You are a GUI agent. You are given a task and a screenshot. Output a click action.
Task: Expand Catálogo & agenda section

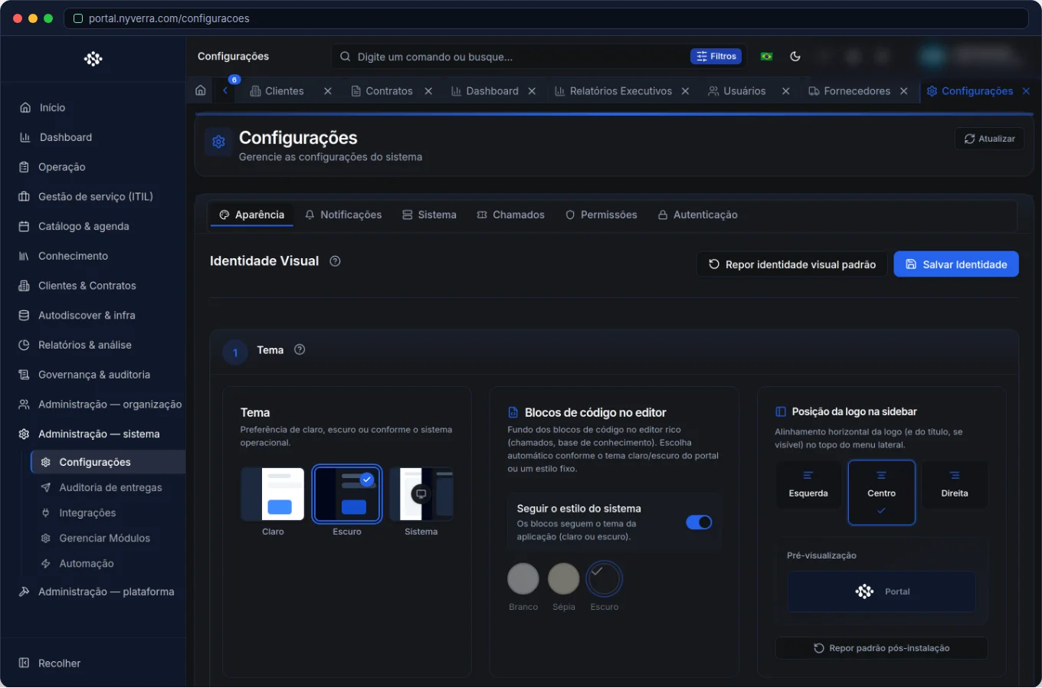coord(93,227)
